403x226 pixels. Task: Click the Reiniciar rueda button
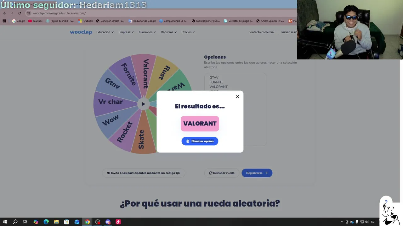222,173
